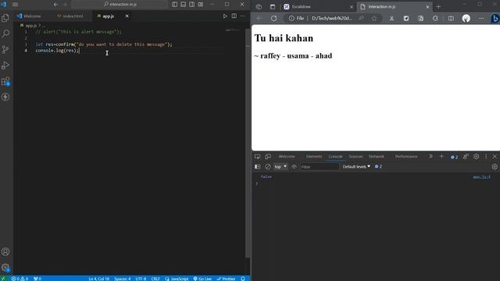Toggle the bottom panel layout icon
The image size is (500, 281).
(183, 5)
